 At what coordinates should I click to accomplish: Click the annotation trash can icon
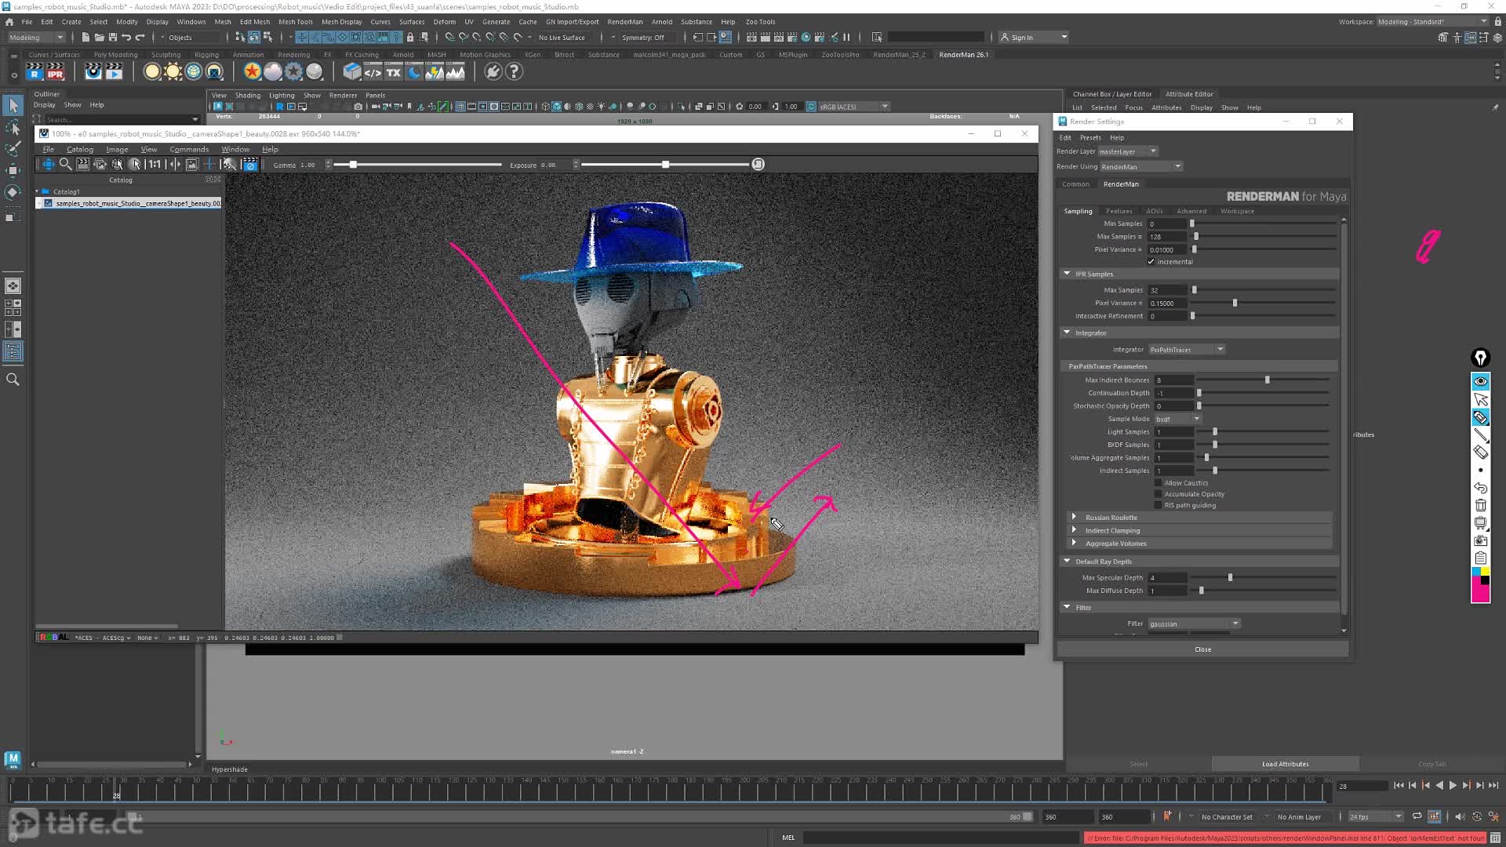coord(1480,506)
